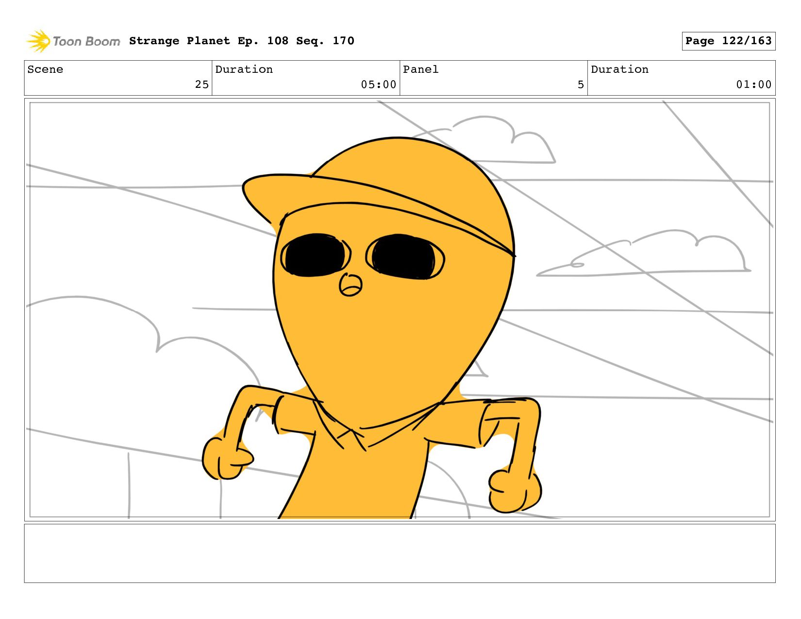Screen dimensions: 801x619
Task: Click the empty notes box below panel
Action: pyautogui.click(x=400, y=553)
